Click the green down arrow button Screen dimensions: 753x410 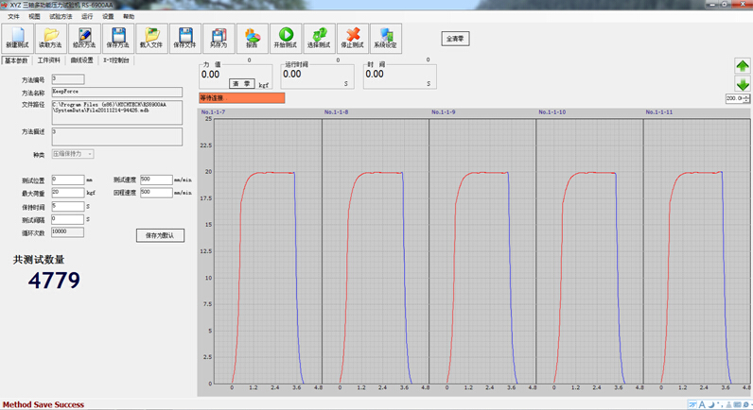click(742, 84)
